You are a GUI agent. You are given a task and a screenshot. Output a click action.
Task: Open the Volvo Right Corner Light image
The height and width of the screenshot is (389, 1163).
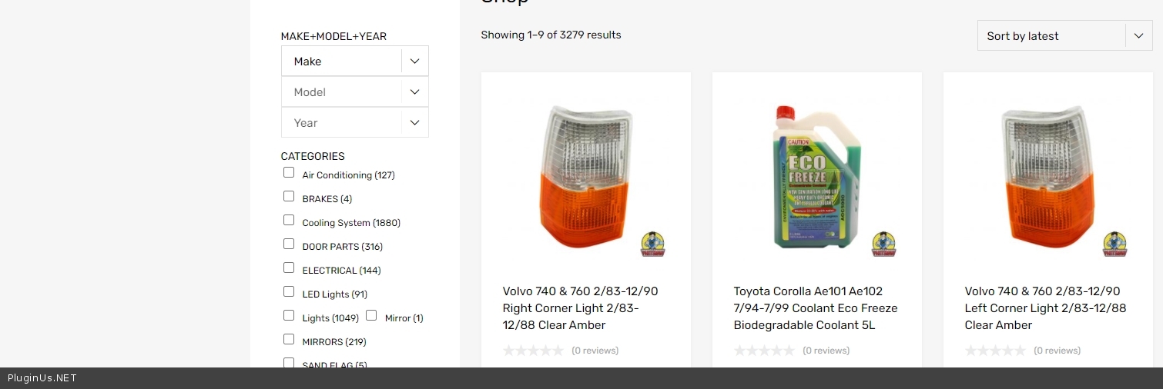pyautogui.click(x=585, y=177)
